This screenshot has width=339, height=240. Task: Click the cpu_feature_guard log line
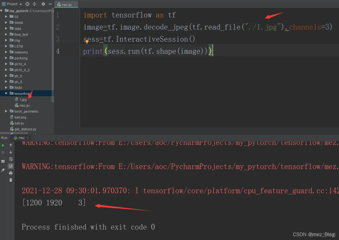180,191
